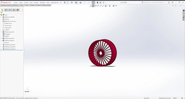185x99 pixels.
Task: Click the pan cross-arrows icon in heads-up toolbar
Action: (x=96, y=6)
